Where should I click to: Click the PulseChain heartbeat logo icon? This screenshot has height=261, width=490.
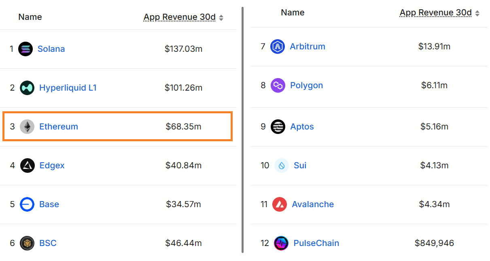(x=281, y=243)
